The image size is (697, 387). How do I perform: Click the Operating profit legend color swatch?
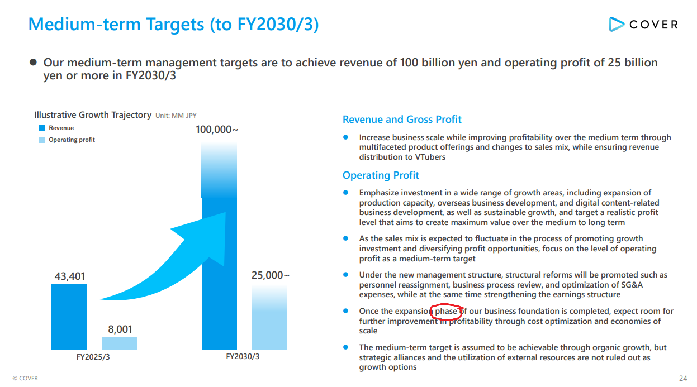click(x=41, y=140)
